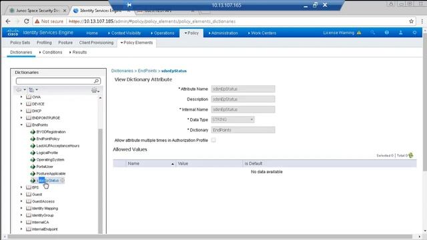Click the Cisco logo
The width and height of the screenshot is (427, 240).
tap(13, 33)
